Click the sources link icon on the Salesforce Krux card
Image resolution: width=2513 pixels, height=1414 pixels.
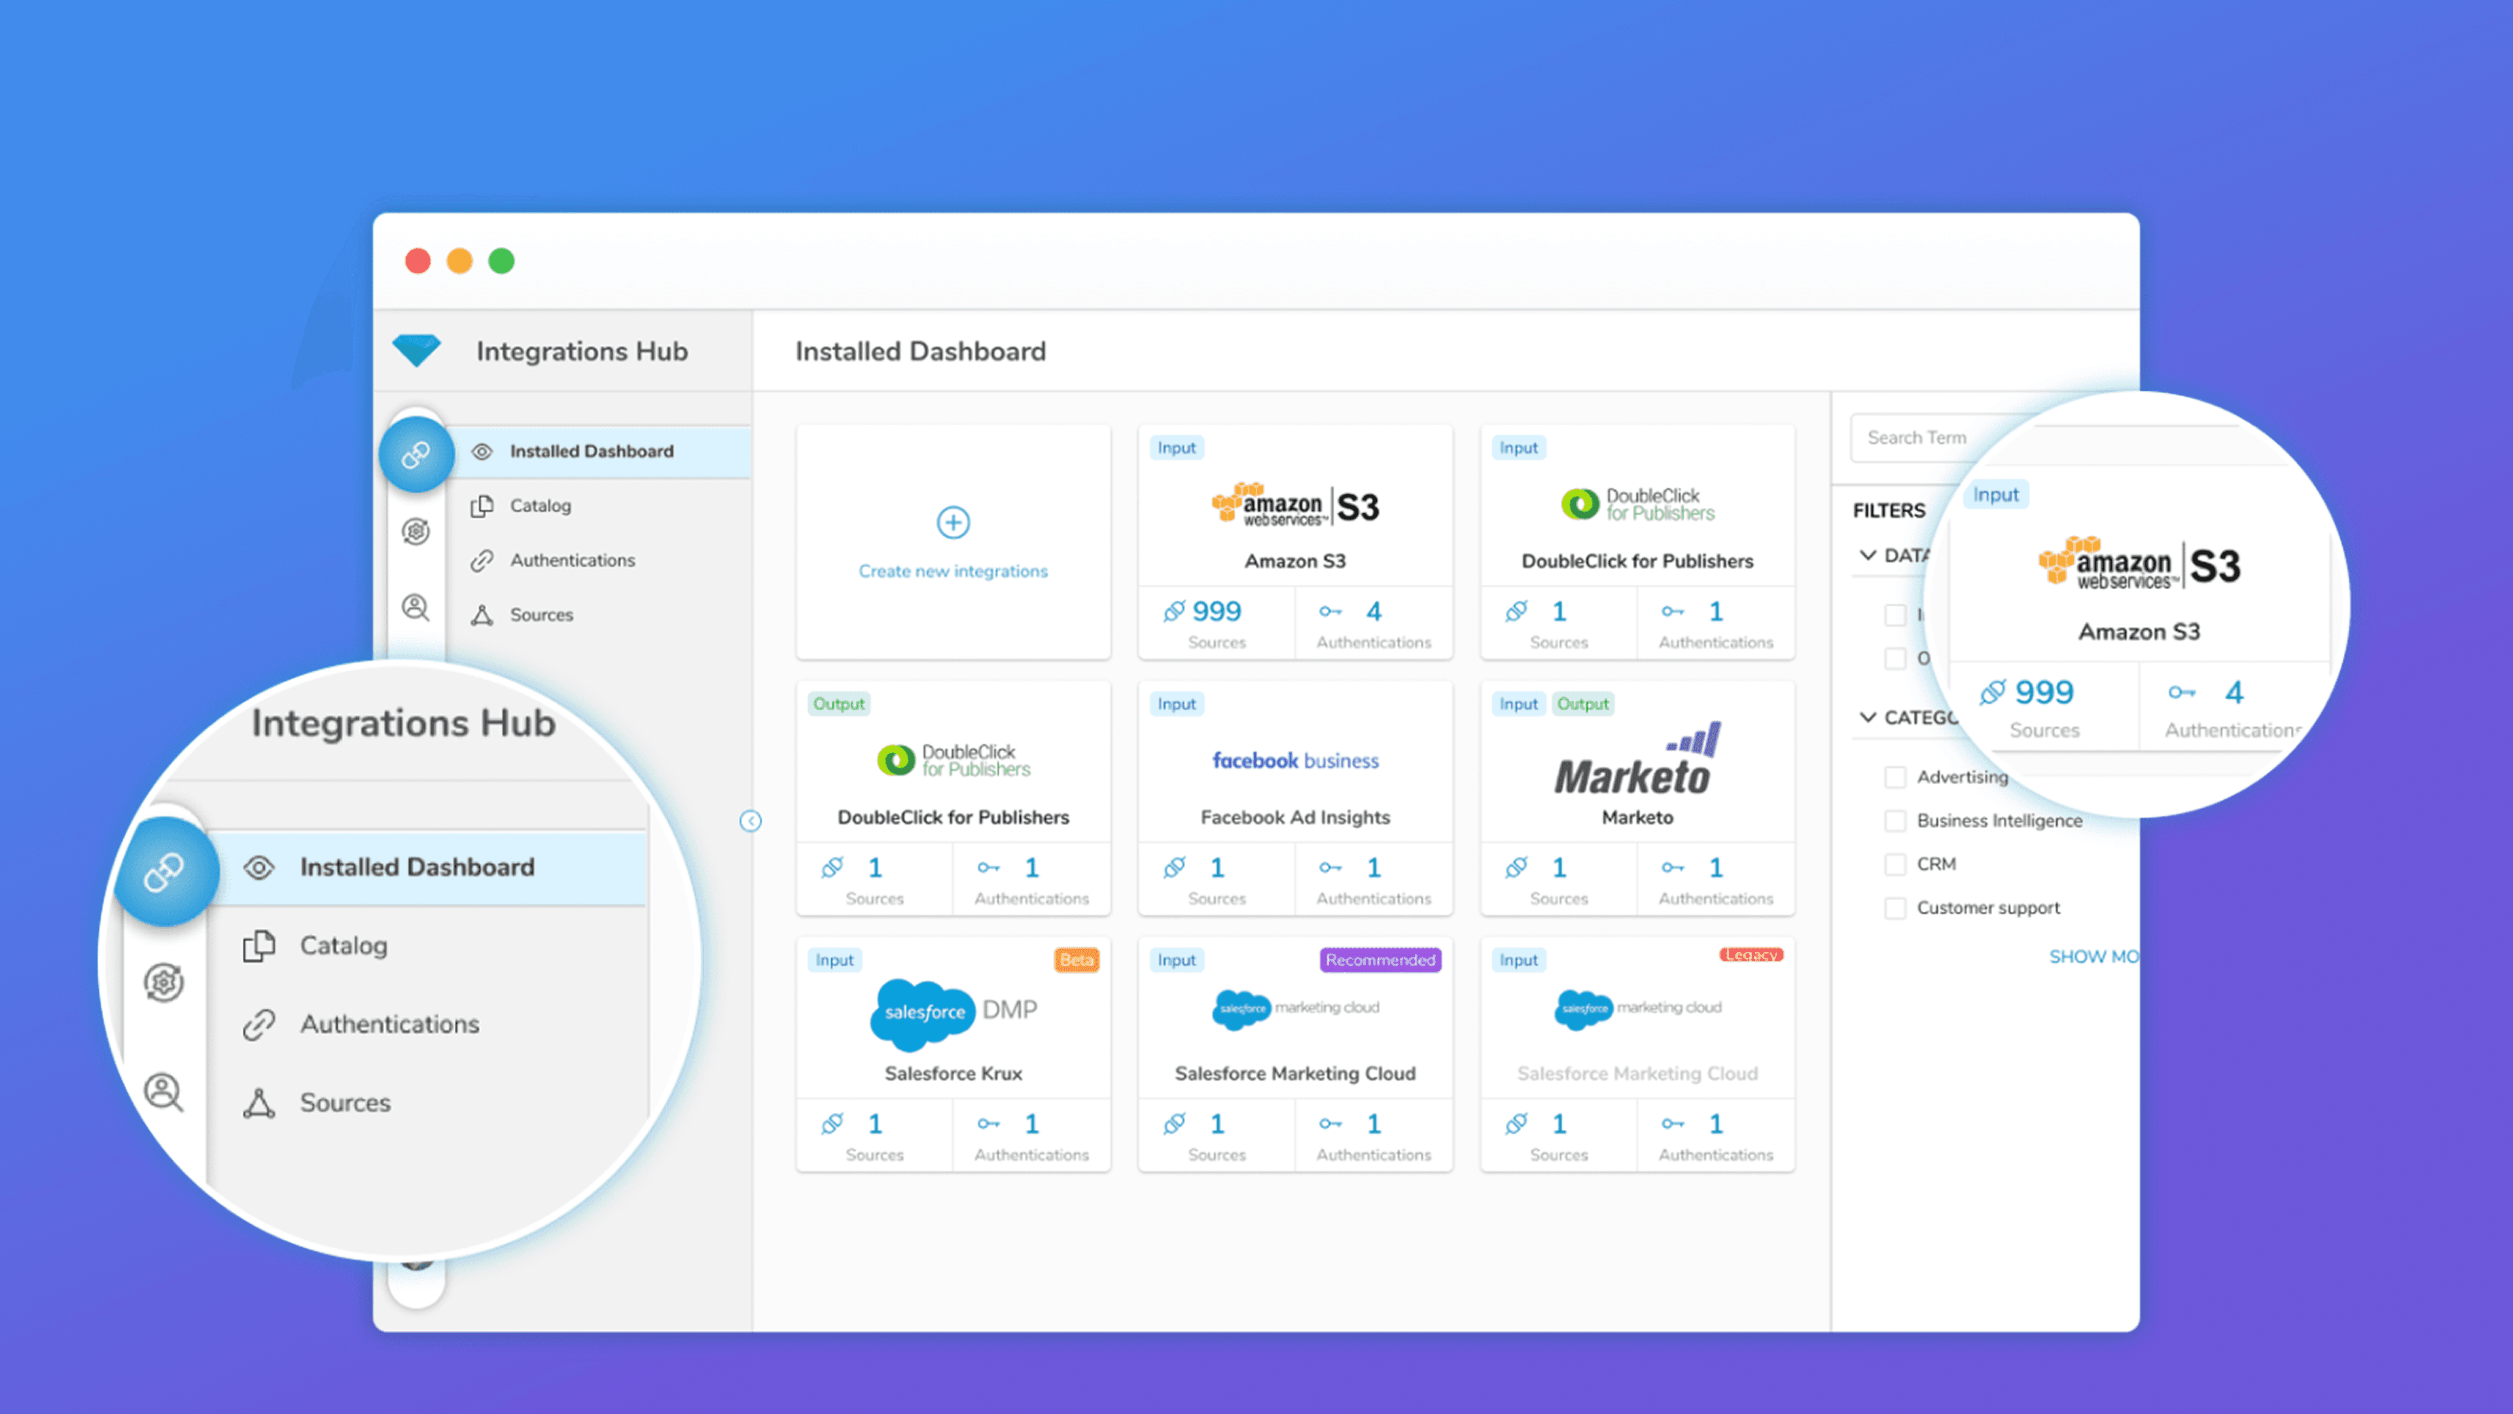pyautogui.click(x=832, y=1124)
